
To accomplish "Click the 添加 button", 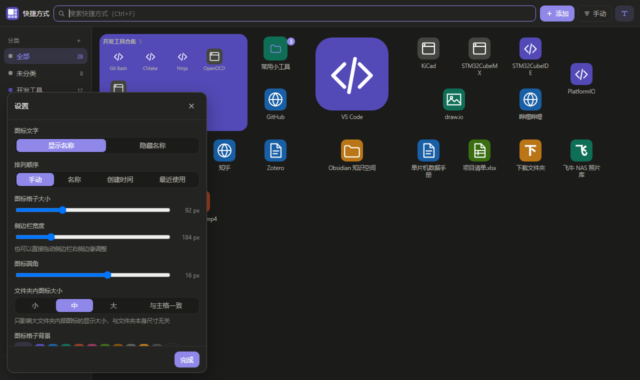I will 557,13.
